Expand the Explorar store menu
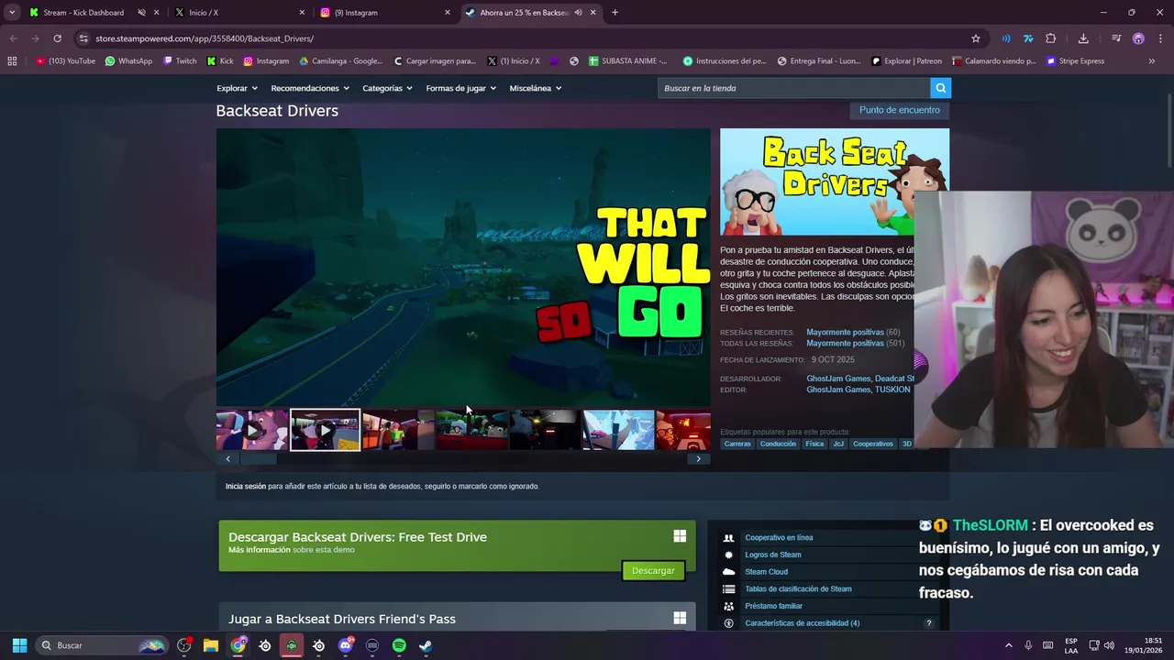Viewport: 1174px width, 660px height. tap(237, 88)
